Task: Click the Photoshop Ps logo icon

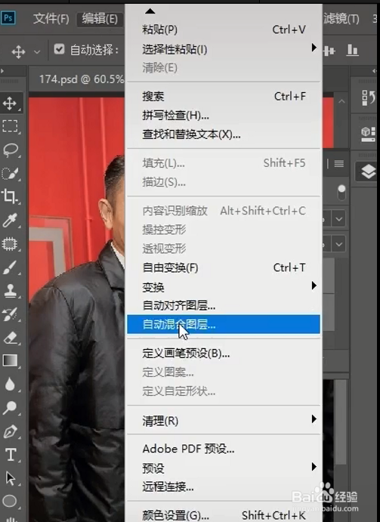Action: tap(8, 17)
